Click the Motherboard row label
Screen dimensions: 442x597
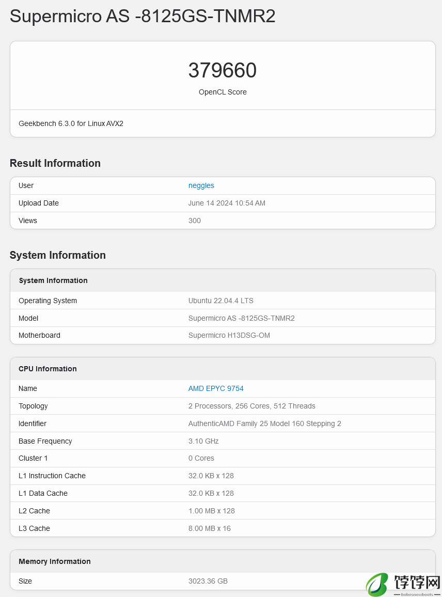tap(39, 335)
